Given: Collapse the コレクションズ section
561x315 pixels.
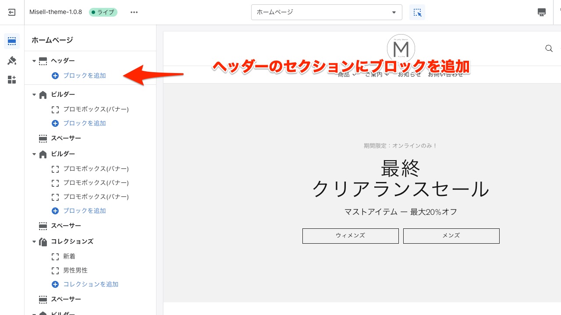Looking at the screenshot, I should click(34, 241).
